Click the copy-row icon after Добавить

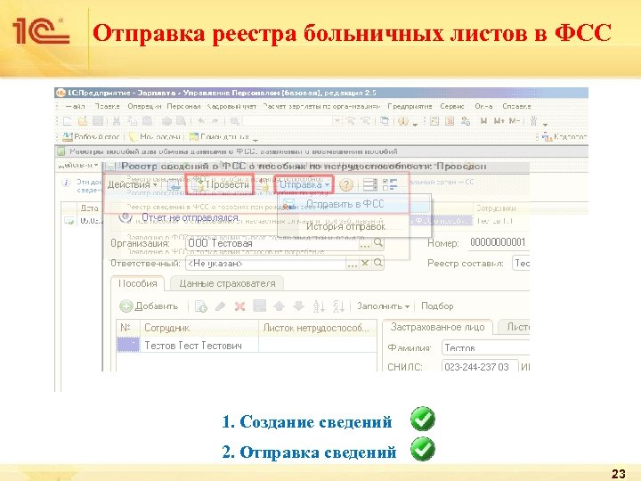(200, 306)
